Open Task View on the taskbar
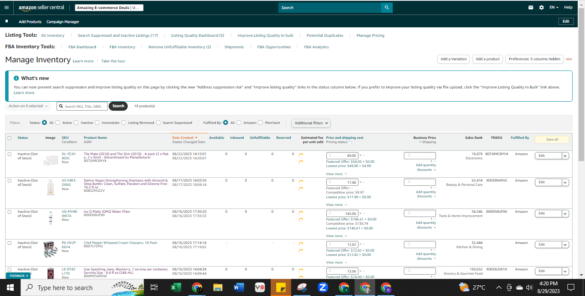 (x=154, y=287)
